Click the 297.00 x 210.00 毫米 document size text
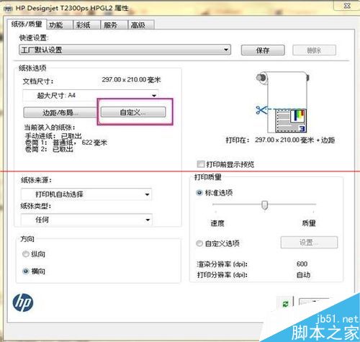360x342 pixels. [131, 80]
